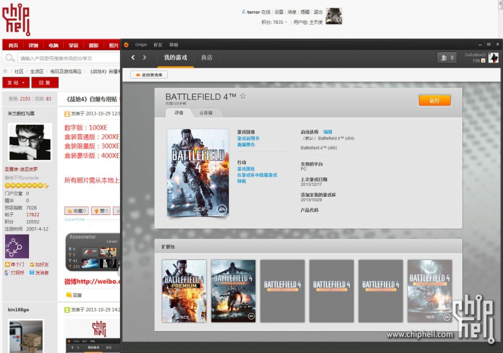Click the orange 运行 play button
This screenshot has width=503, height=353.
[x=435, y=100]
